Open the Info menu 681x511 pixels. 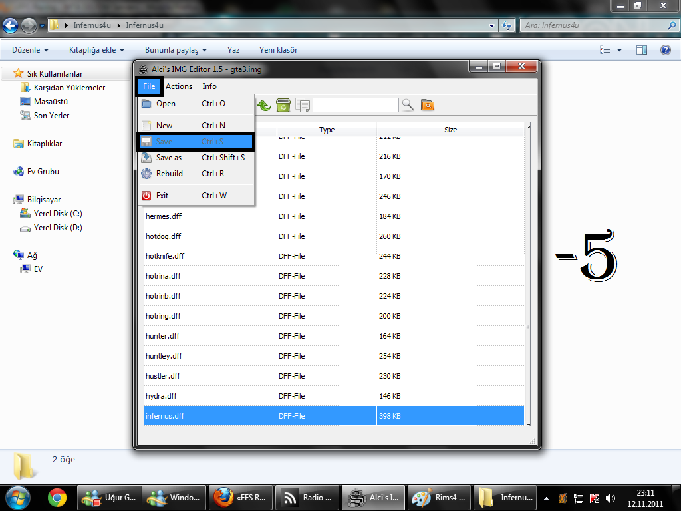click(x=209, y=86)
